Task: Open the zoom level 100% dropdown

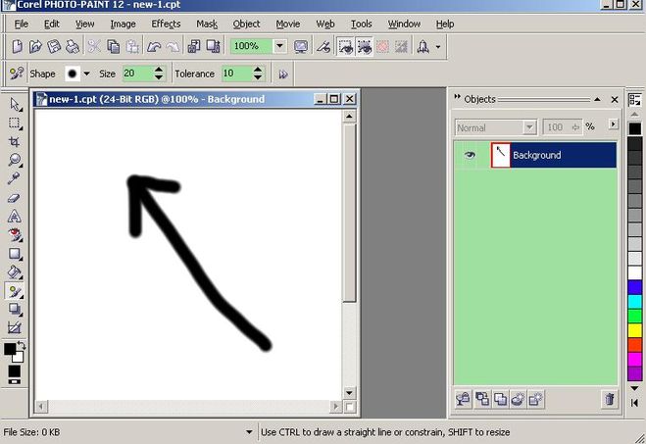Action: point(279,46)
